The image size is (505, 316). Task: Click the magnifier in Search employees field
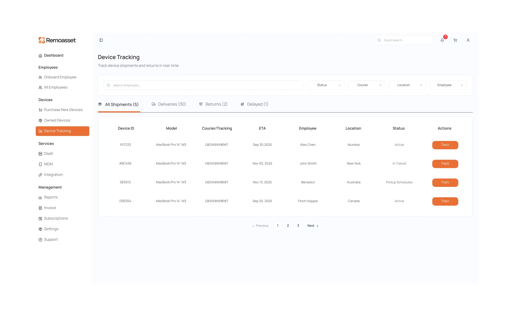pyautogui.click(x=108, y=85)
